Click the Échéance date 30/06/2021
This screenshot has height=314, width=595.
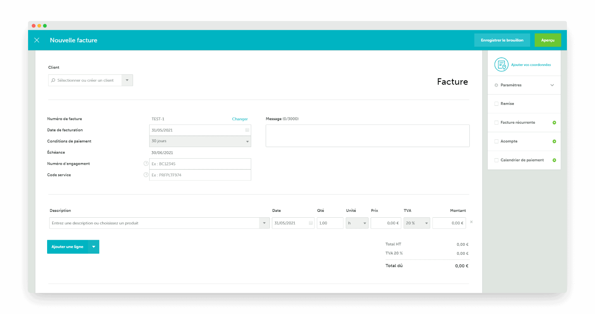point(162,152)
